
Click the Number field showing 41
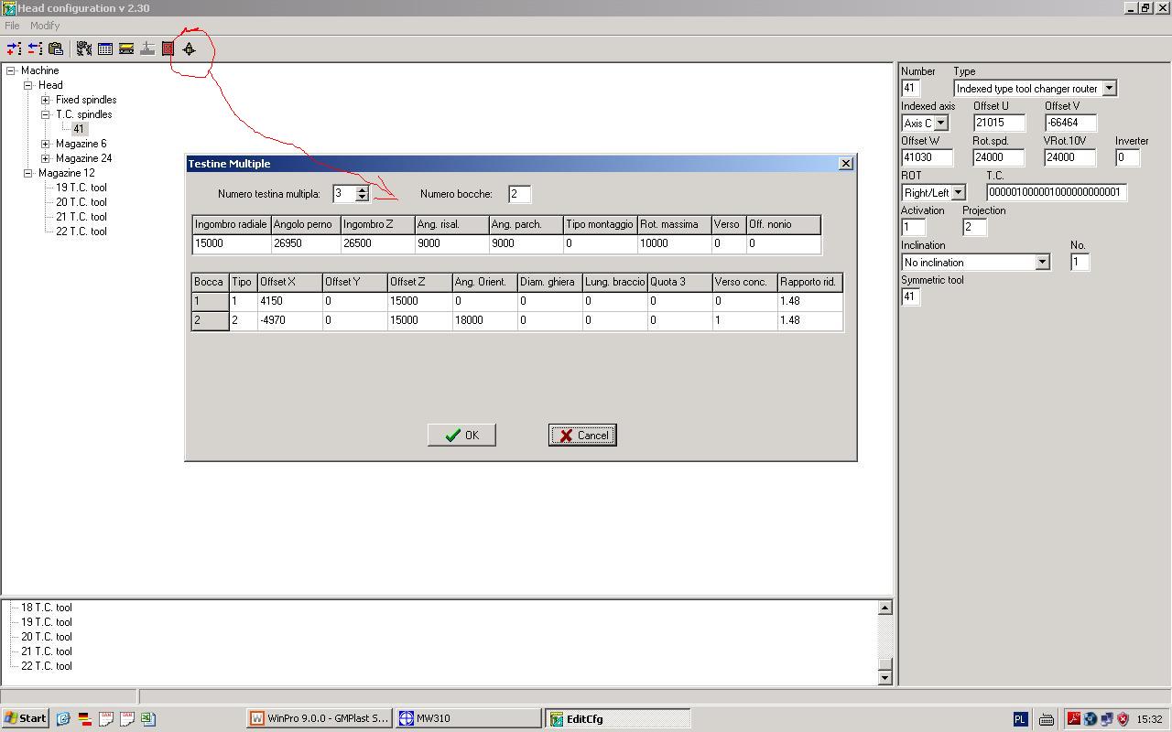pos(910,89)
